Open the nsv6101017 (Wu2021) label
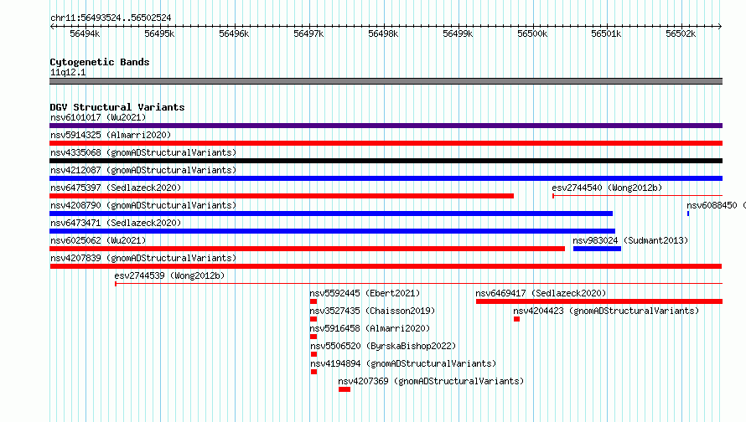Screen dimensions: 746x422 pyautogui.click(x=98, y=117)
